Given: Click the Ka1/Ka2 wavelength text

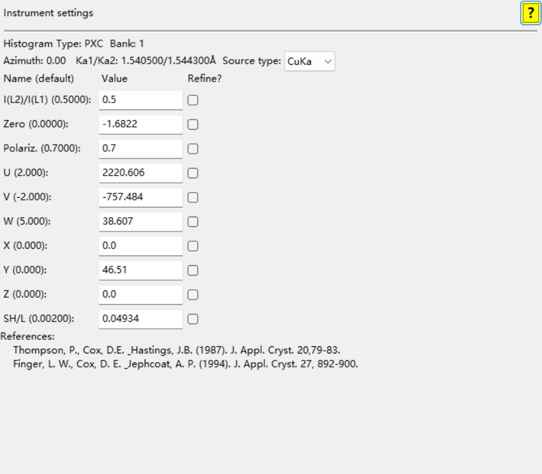Looking at the screenshot, I should pyautogui.click(x=145, y=61).
